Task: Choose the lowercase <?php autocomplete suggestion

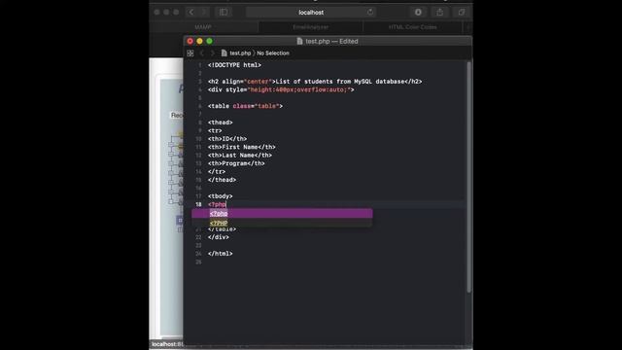Action: point(282,214)
